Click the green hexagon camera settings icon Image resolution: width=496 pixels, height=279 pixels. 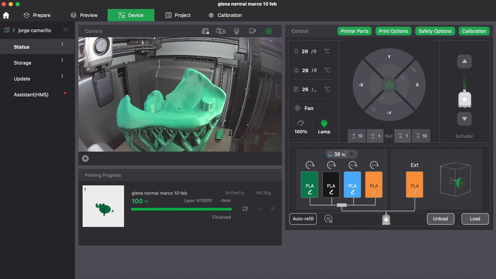269,31
